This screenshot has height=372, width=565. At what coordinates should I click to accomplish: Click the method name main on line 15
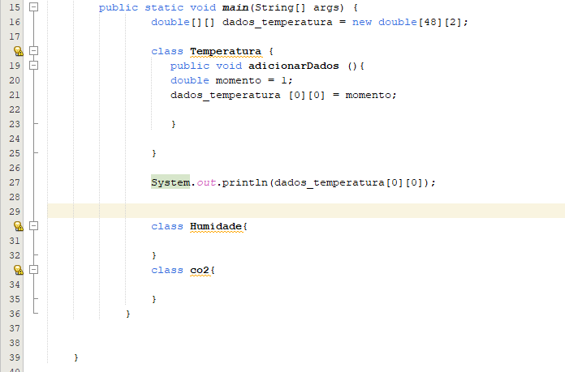tap(235, 7)
